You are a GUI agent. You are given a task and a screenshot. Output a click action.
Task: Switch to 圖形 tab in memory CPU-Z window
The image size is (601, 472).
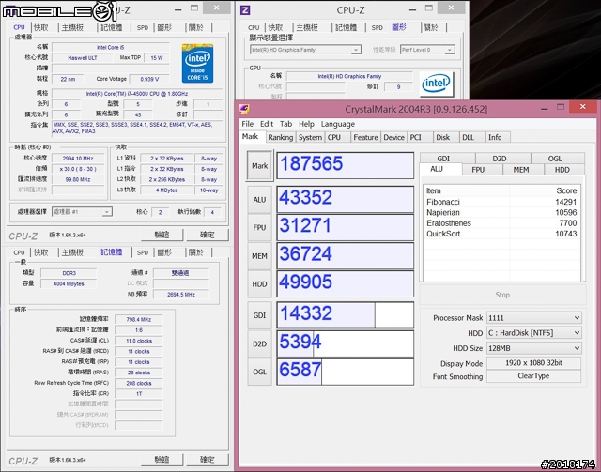164,252
